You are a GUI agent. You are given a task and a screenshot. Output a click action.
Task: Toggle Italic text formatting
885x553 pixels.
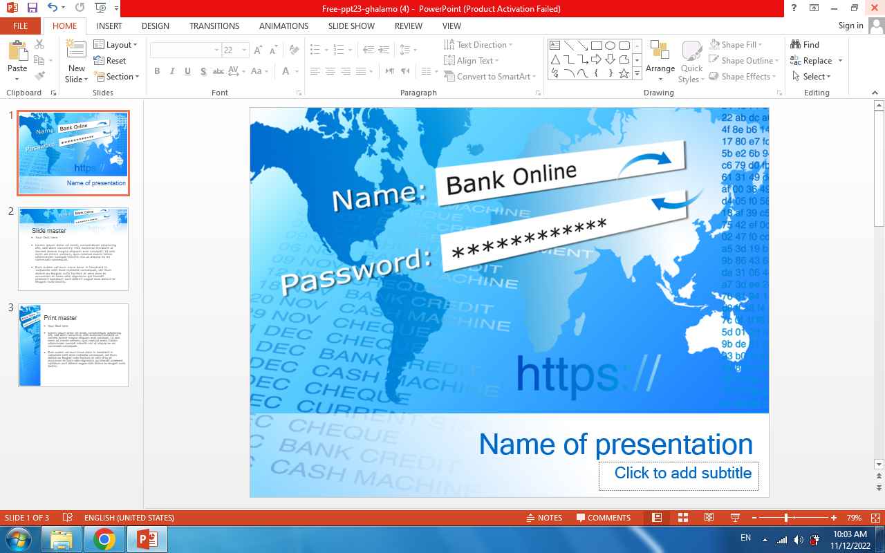(172, 71)
